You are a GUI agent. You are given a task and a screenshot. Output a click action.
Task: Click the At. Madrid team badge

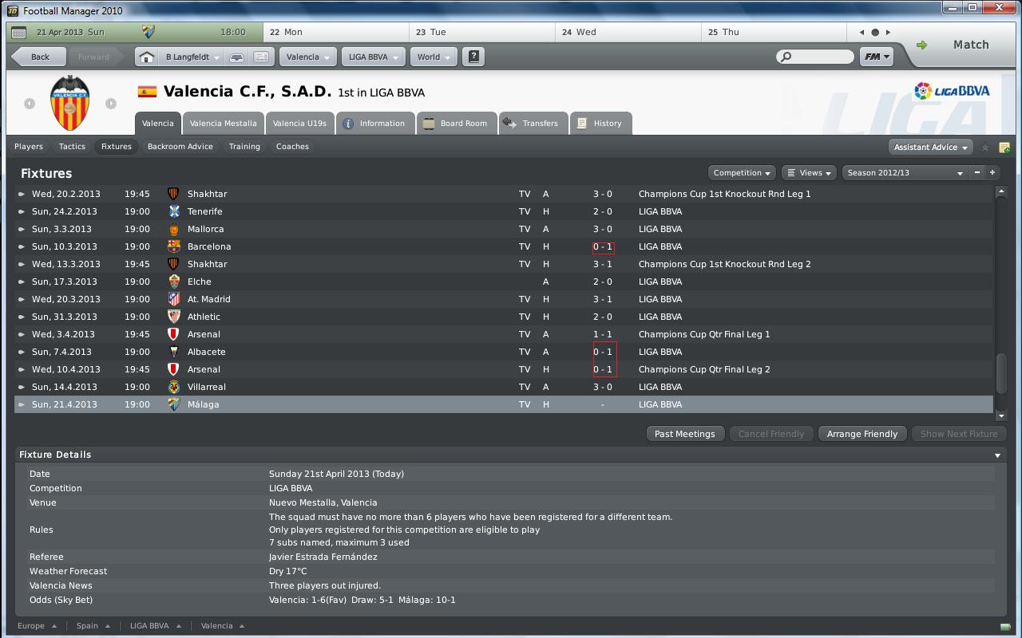click(174, 299)
